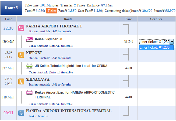
Task: Open Narita Airport Terminal 1 station timetable
Action: pyautogui.click(x=40, y=31)
